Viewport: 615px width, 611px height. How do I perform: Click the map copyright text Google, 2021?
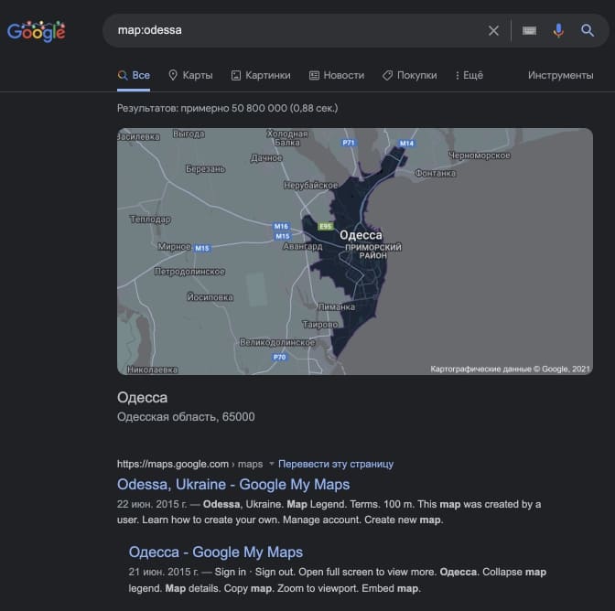click(x=511, y=369)
